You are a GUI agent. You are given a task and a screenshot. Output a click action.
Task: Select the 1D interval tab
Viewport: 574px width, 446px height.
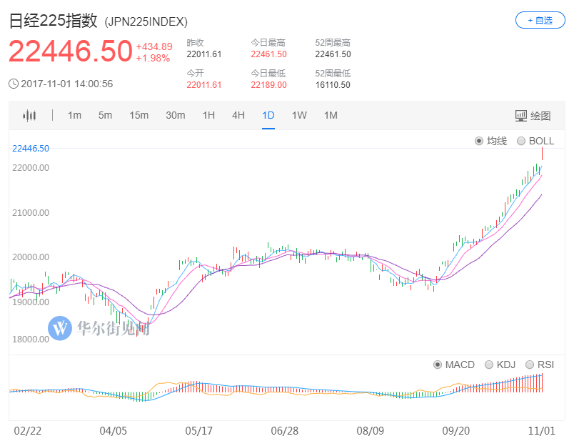click(268, 116)
